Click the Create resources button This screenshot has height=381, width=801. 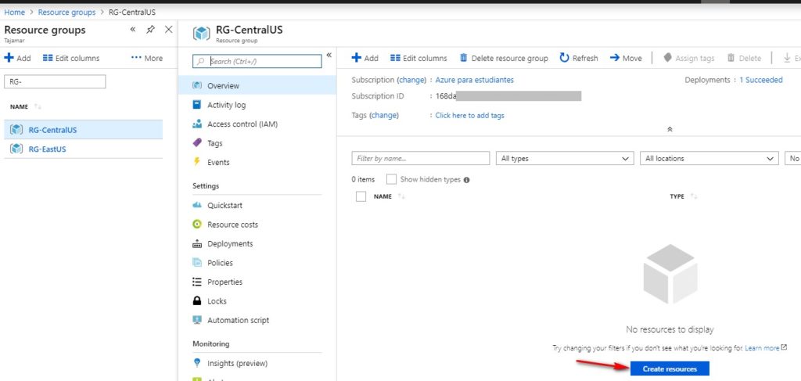point(670,368)
